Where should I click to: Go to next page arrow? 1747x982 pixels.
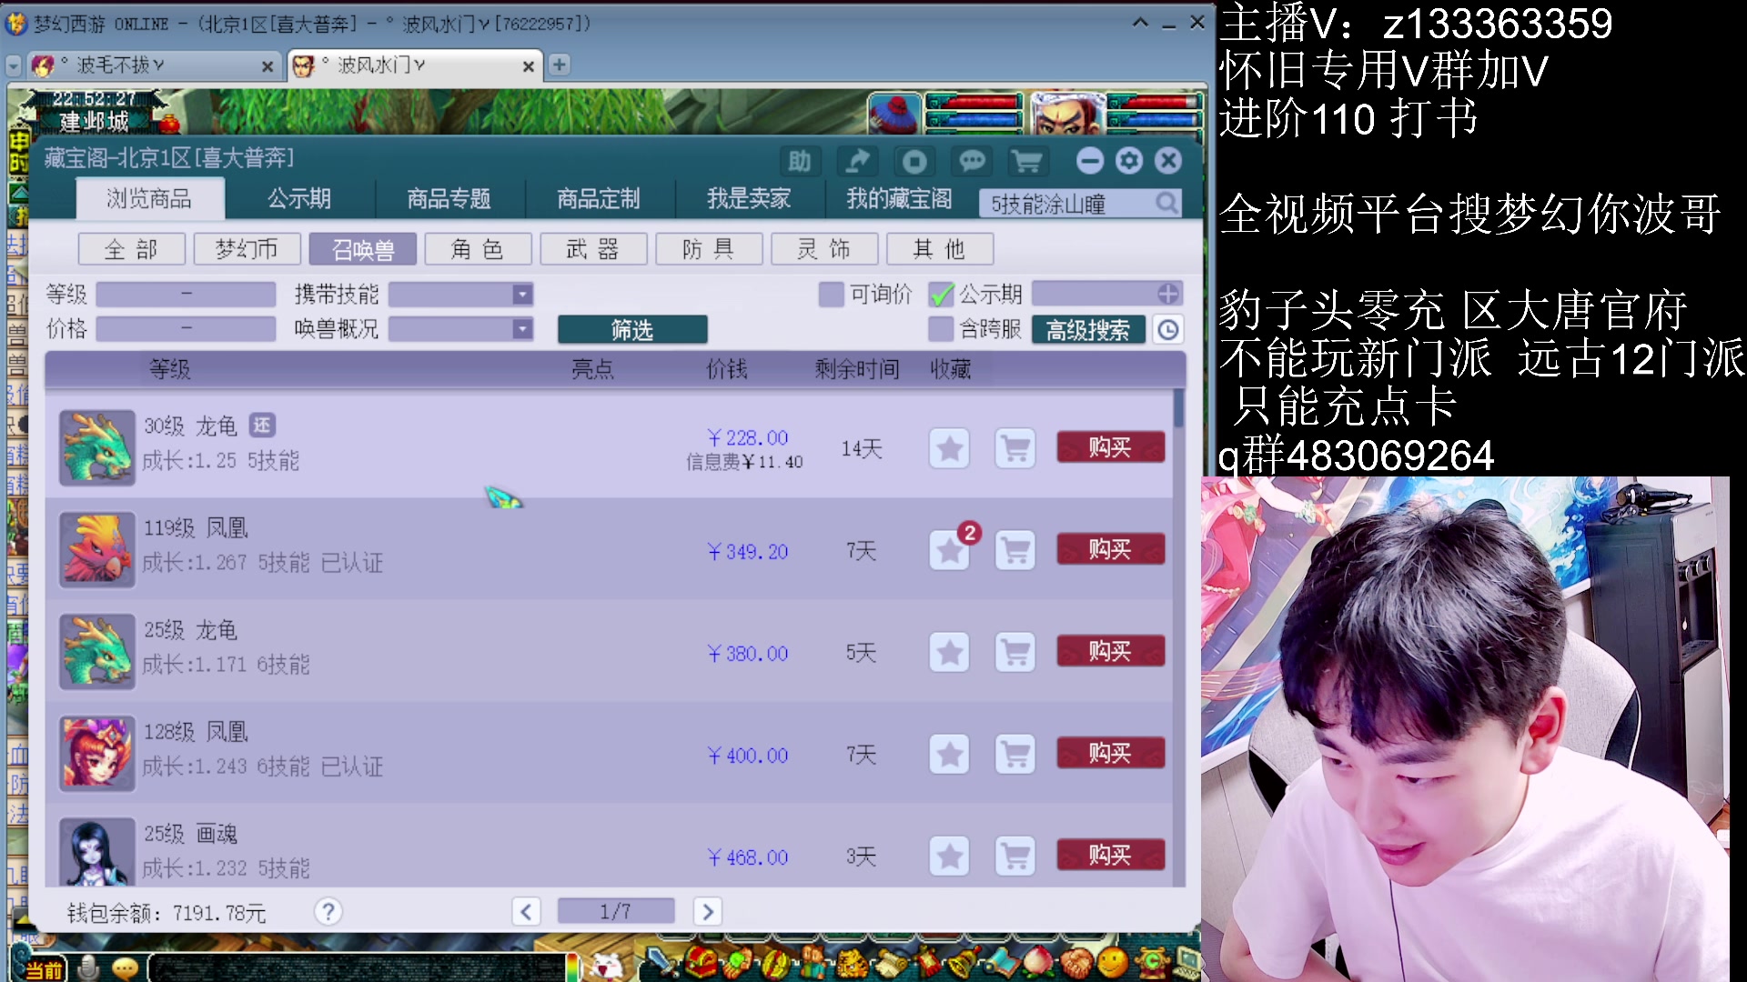coord(708,911)
